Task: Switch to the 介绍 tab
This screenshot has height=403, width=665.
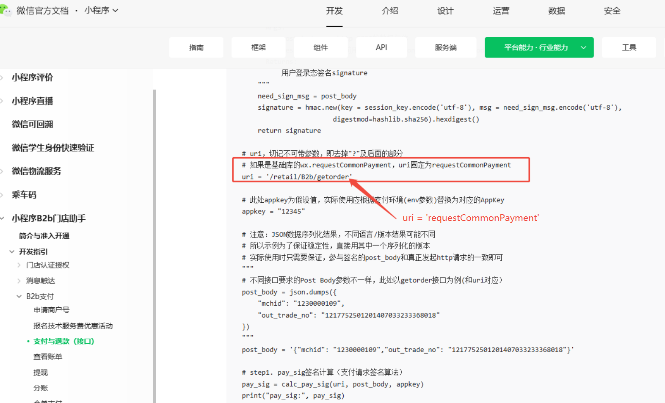Action: click(389, 11)
